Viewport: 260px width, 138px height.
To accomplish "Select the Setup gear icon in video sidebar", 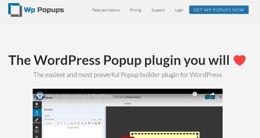I will [37, 105].
